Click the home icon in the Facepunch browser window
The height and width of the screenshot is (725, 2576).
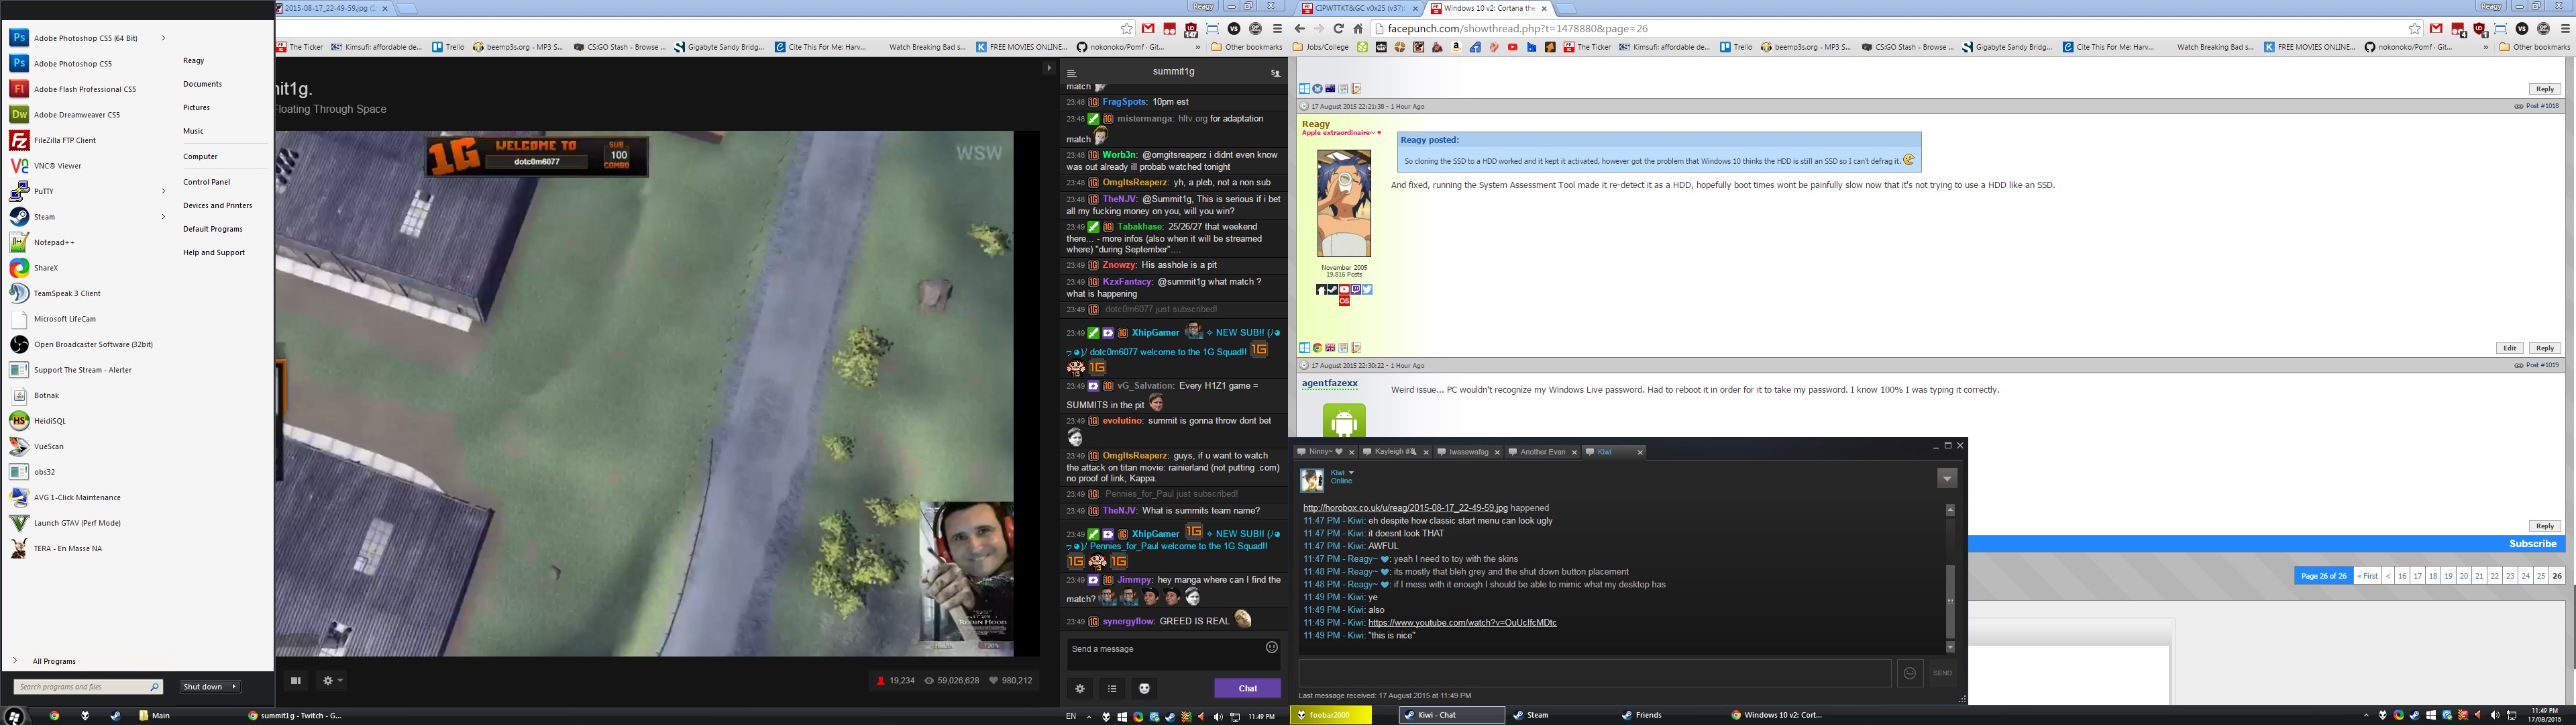pyautogui.click(x=1358, y=29)
